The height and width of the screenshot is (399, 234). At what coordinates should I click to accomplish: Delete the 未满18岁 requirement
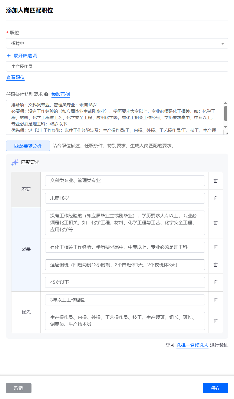pos(216,198)
